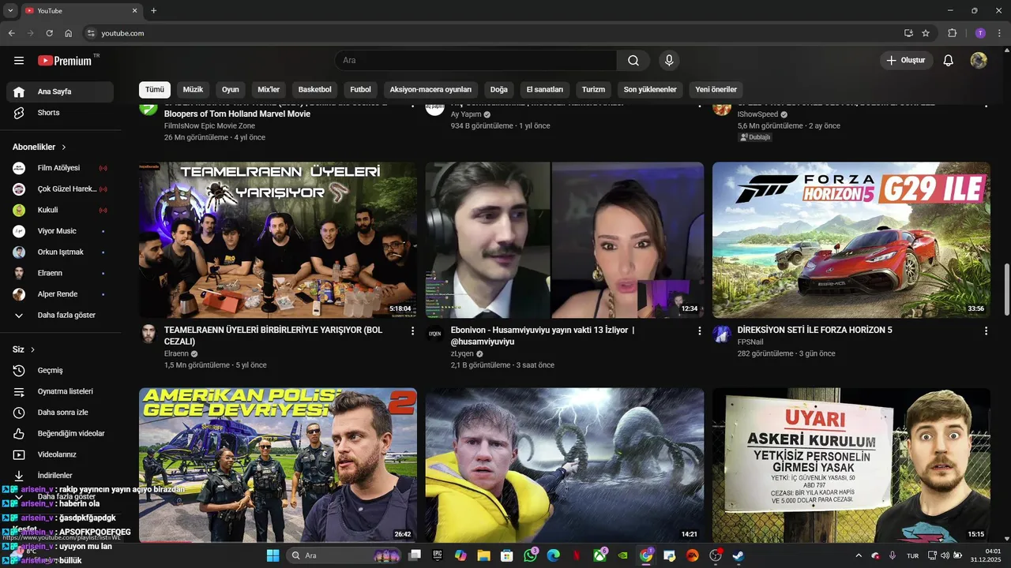Open Alper Rende channel subscription

coord(60,294)
